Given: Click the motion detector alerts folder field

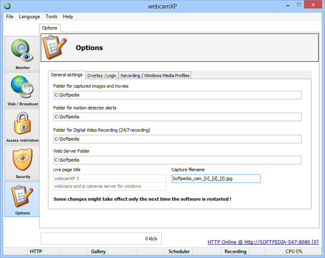Looking at the screenshot, I should coord(177,117).
